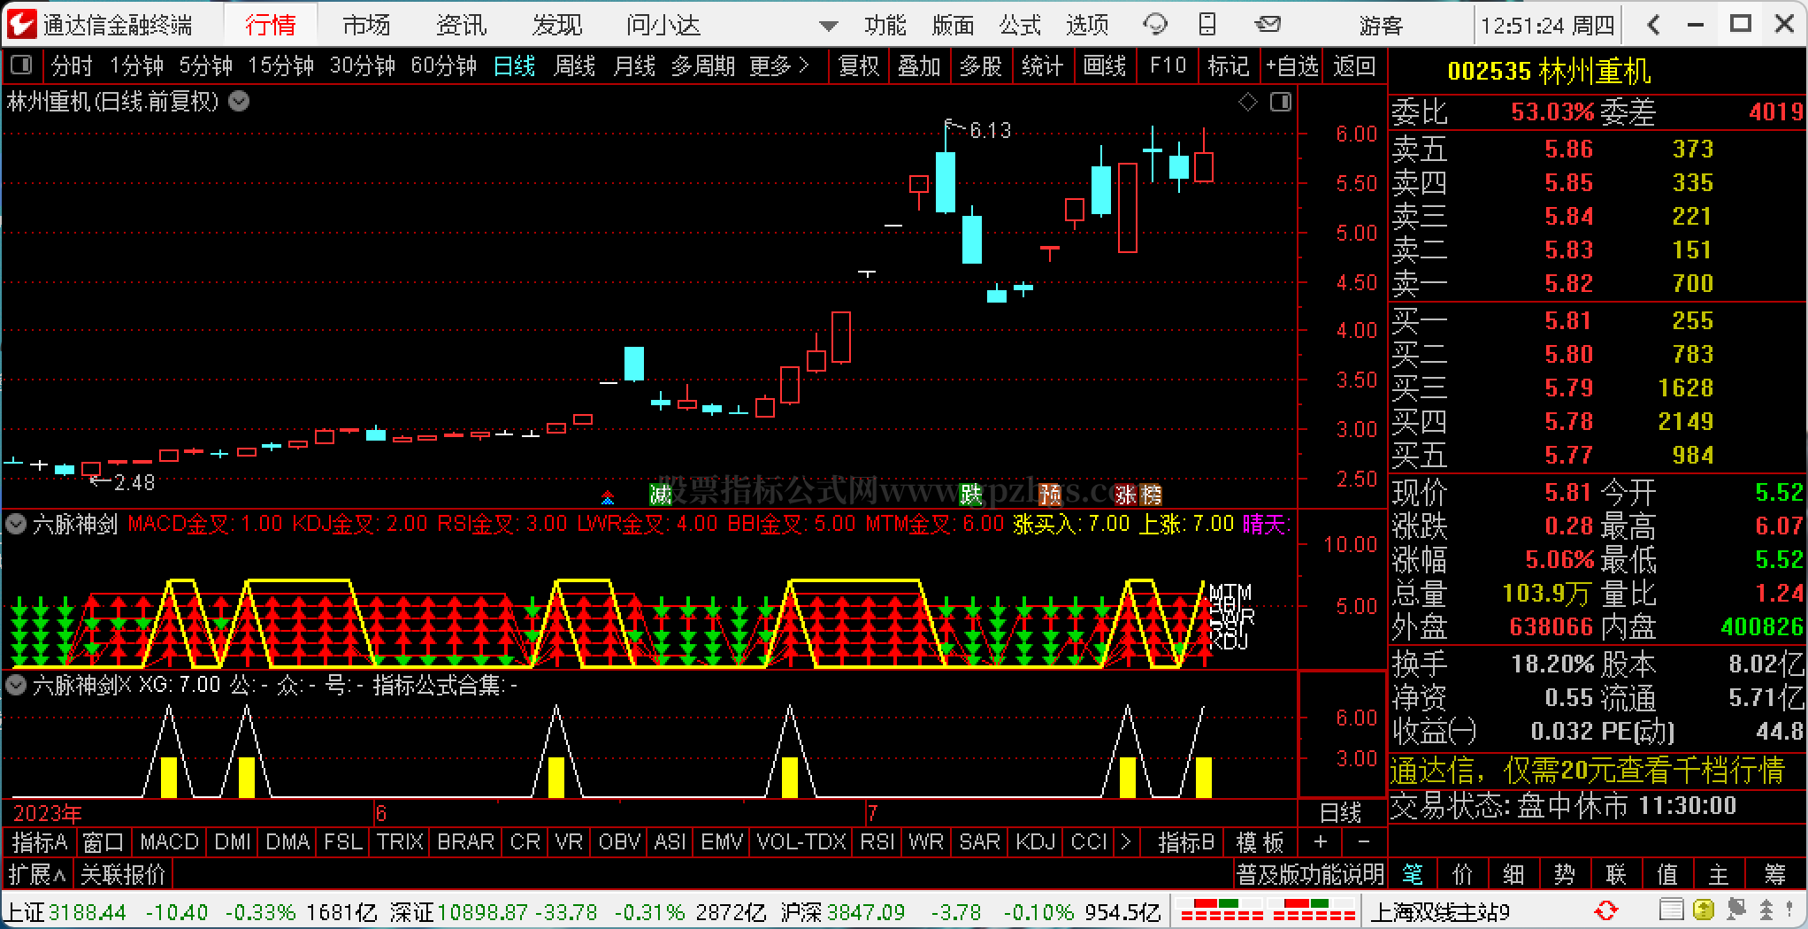Select the MACD indicator tab
The width and height of the screenshot is (1808, 929).
(169, 841)
